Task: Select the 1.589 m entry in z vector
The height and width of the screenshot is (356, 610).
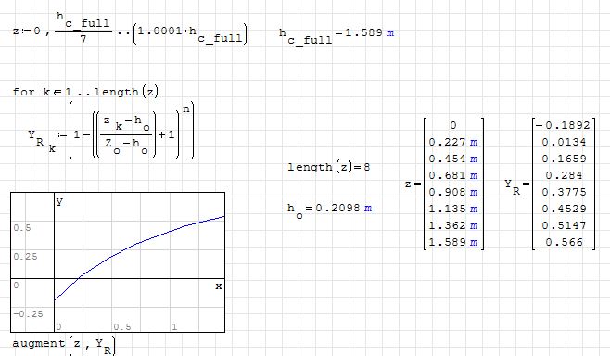Action: [452, 242]
